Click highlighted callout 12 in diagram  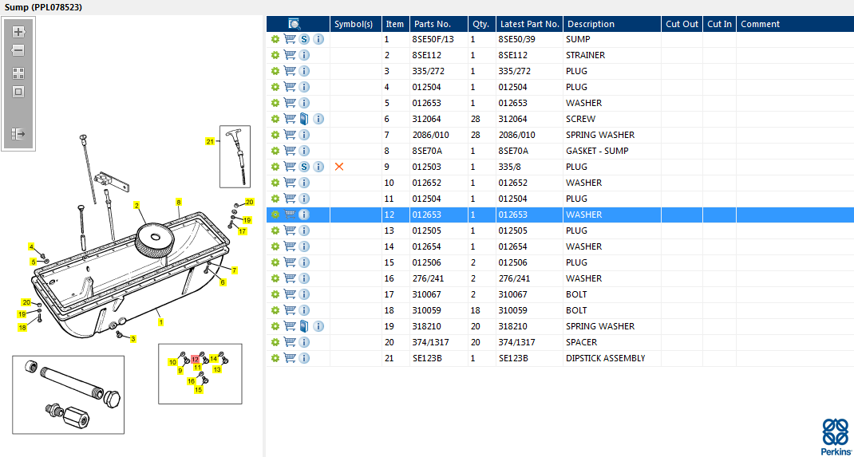point(195,360)
